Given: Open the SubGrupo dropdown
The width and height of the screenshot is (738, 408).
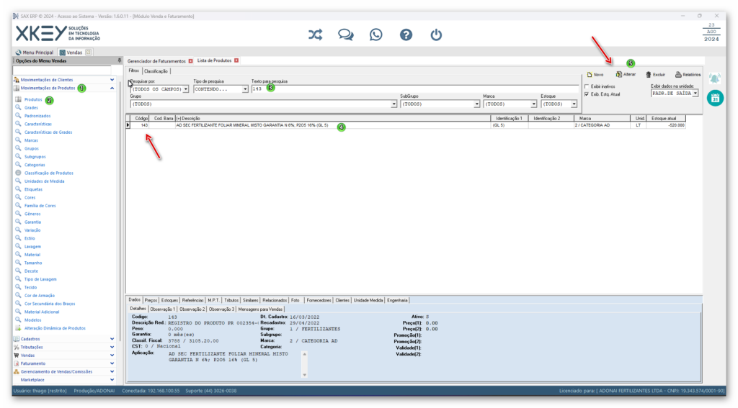Looking at the screenshot, I should coord(476,104).
